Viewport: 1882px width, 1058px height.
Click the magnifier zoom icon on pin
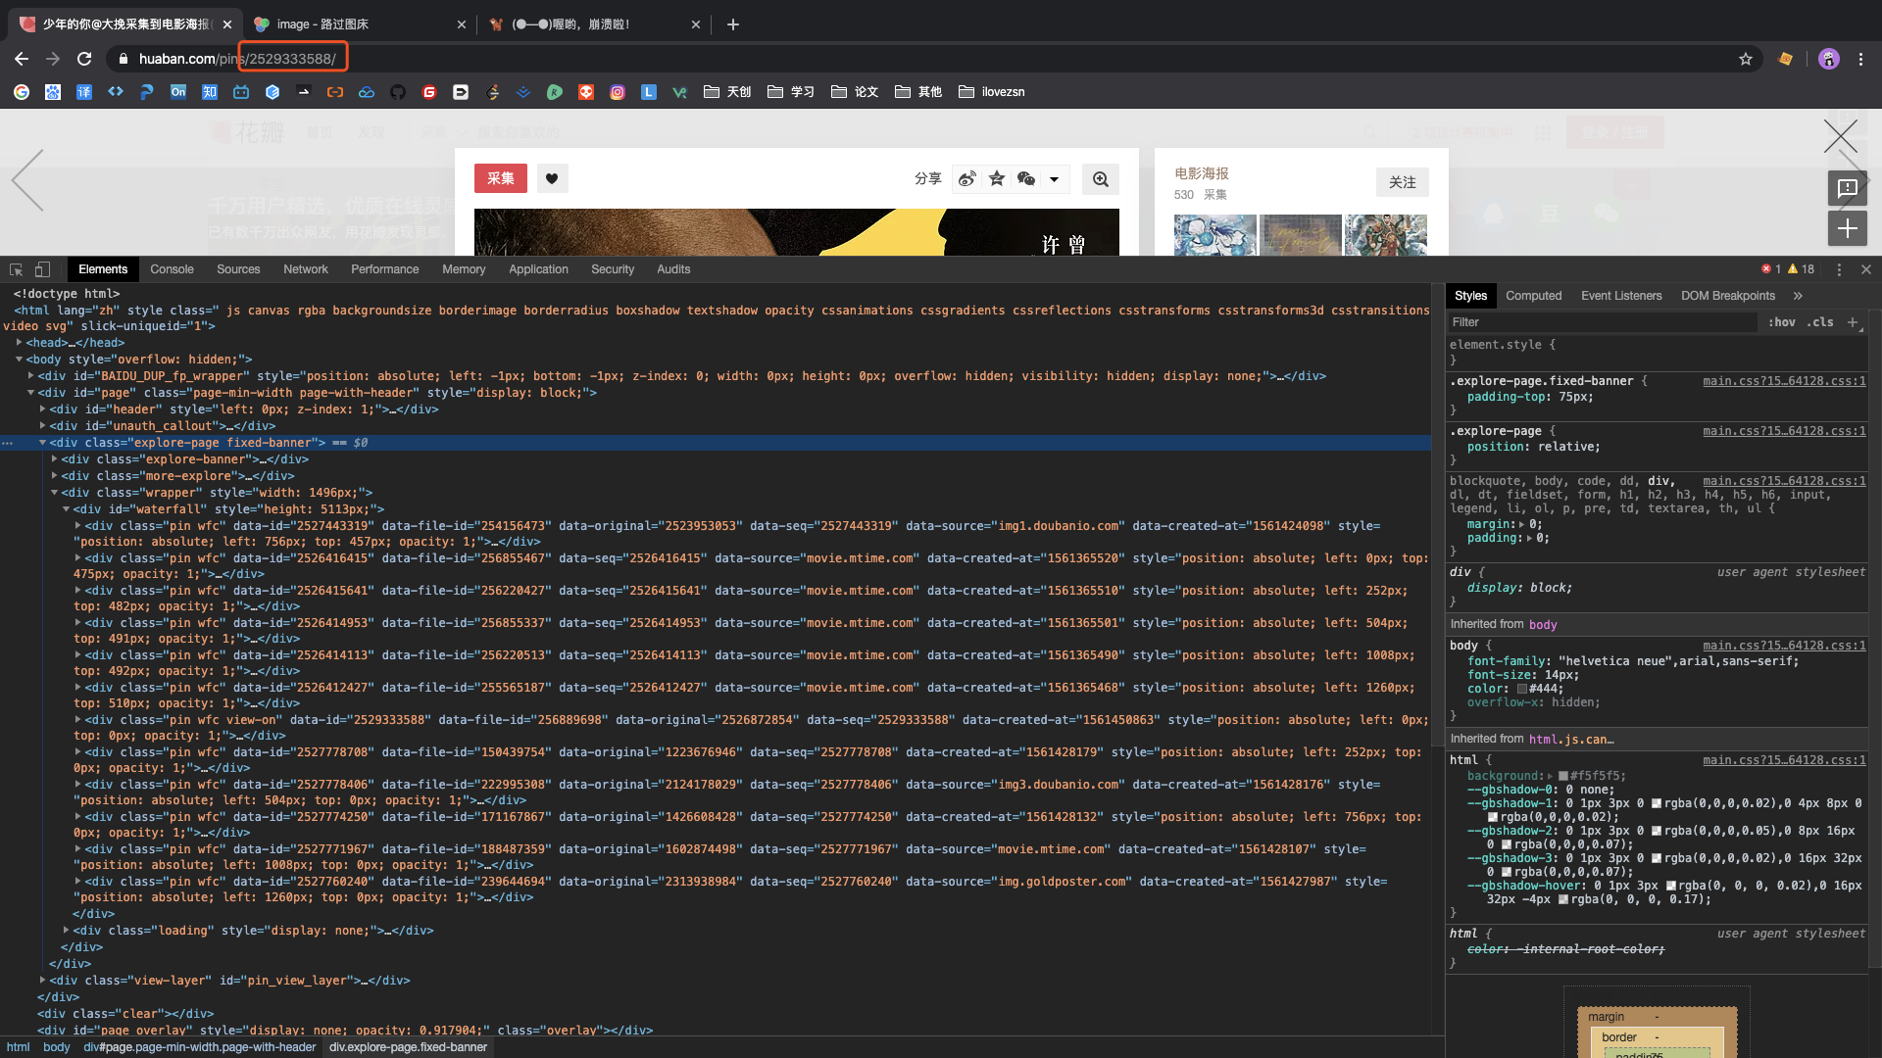(1101, 179)
